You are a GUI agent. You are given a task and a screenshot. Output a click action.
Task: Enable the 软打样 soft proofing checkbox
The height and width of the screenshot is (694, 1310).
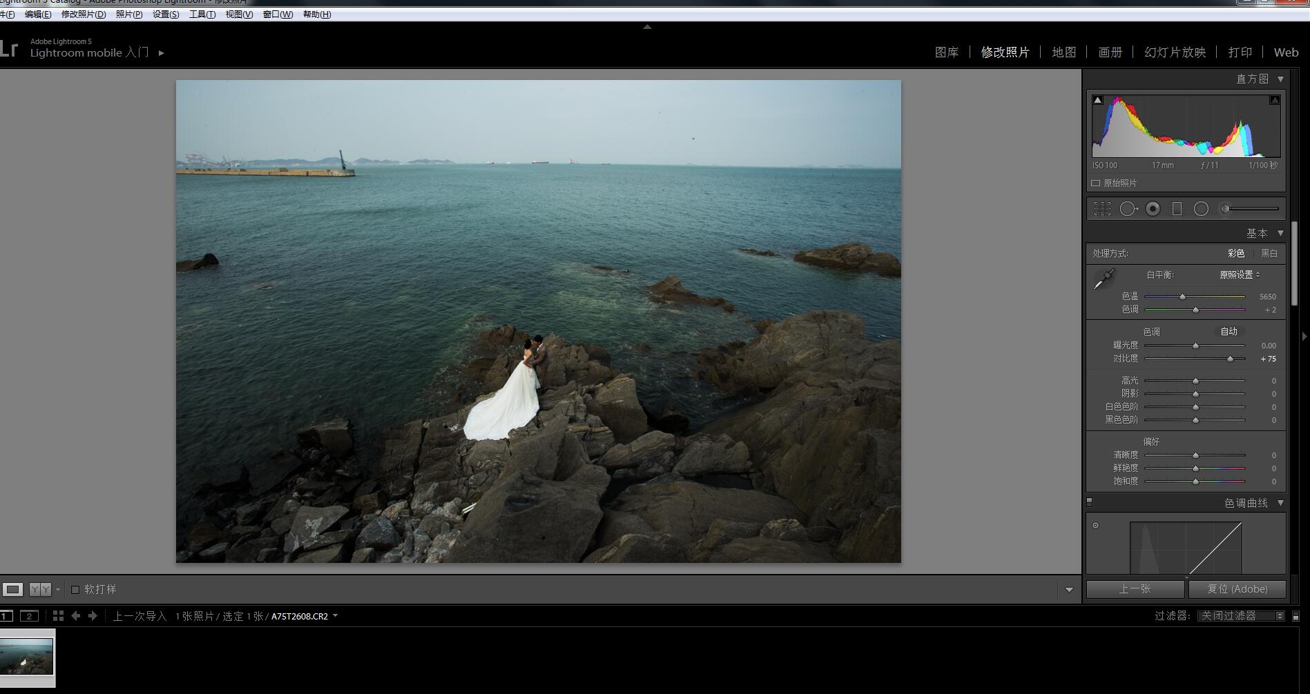click(75, 590)
